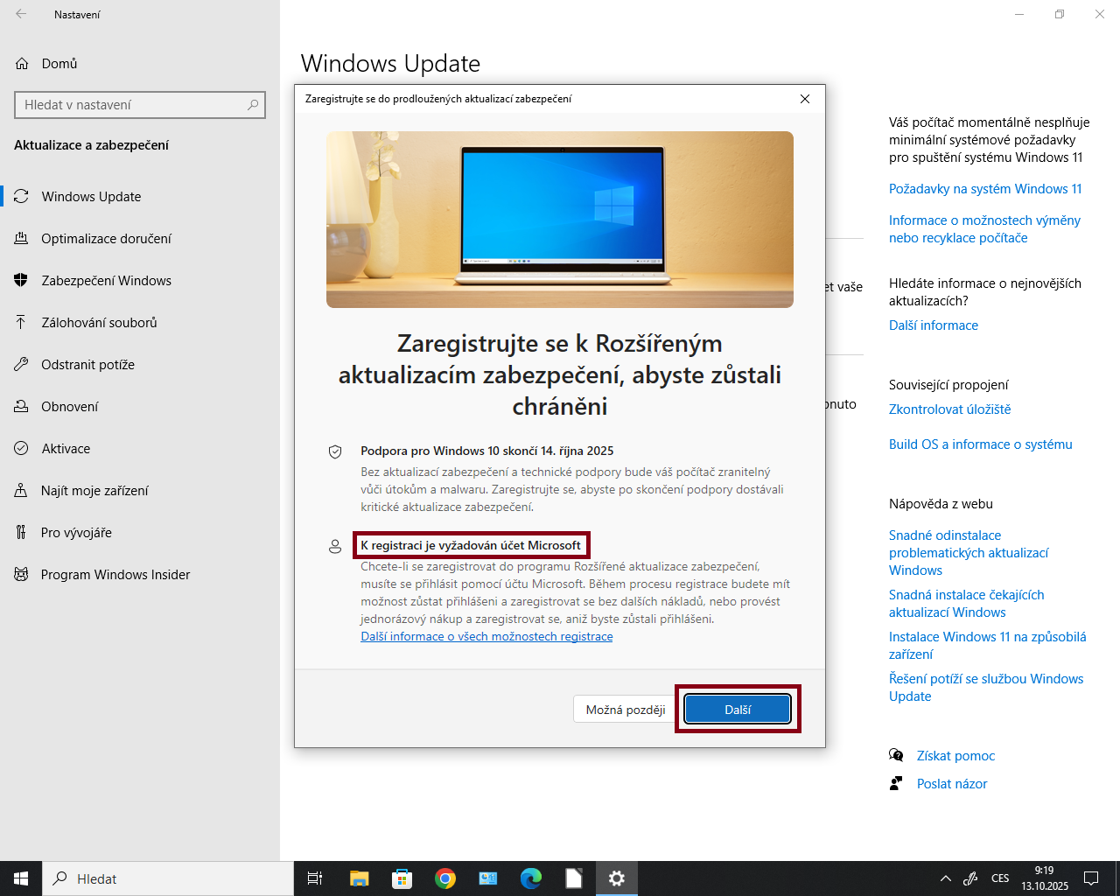Click the Další button in dialog
The image size is (1120, 896).
tap(738, 710)
